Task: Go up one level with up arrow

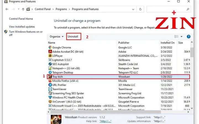Action: 23,9
